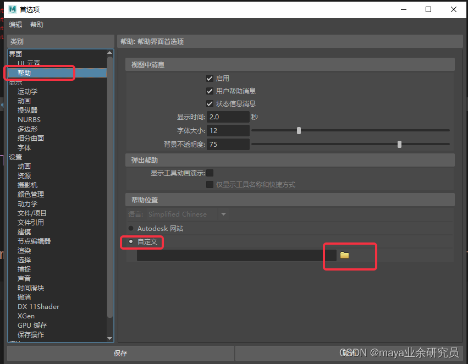
Task: Select the 自定义 radio button
Action: tap(131, 241)
